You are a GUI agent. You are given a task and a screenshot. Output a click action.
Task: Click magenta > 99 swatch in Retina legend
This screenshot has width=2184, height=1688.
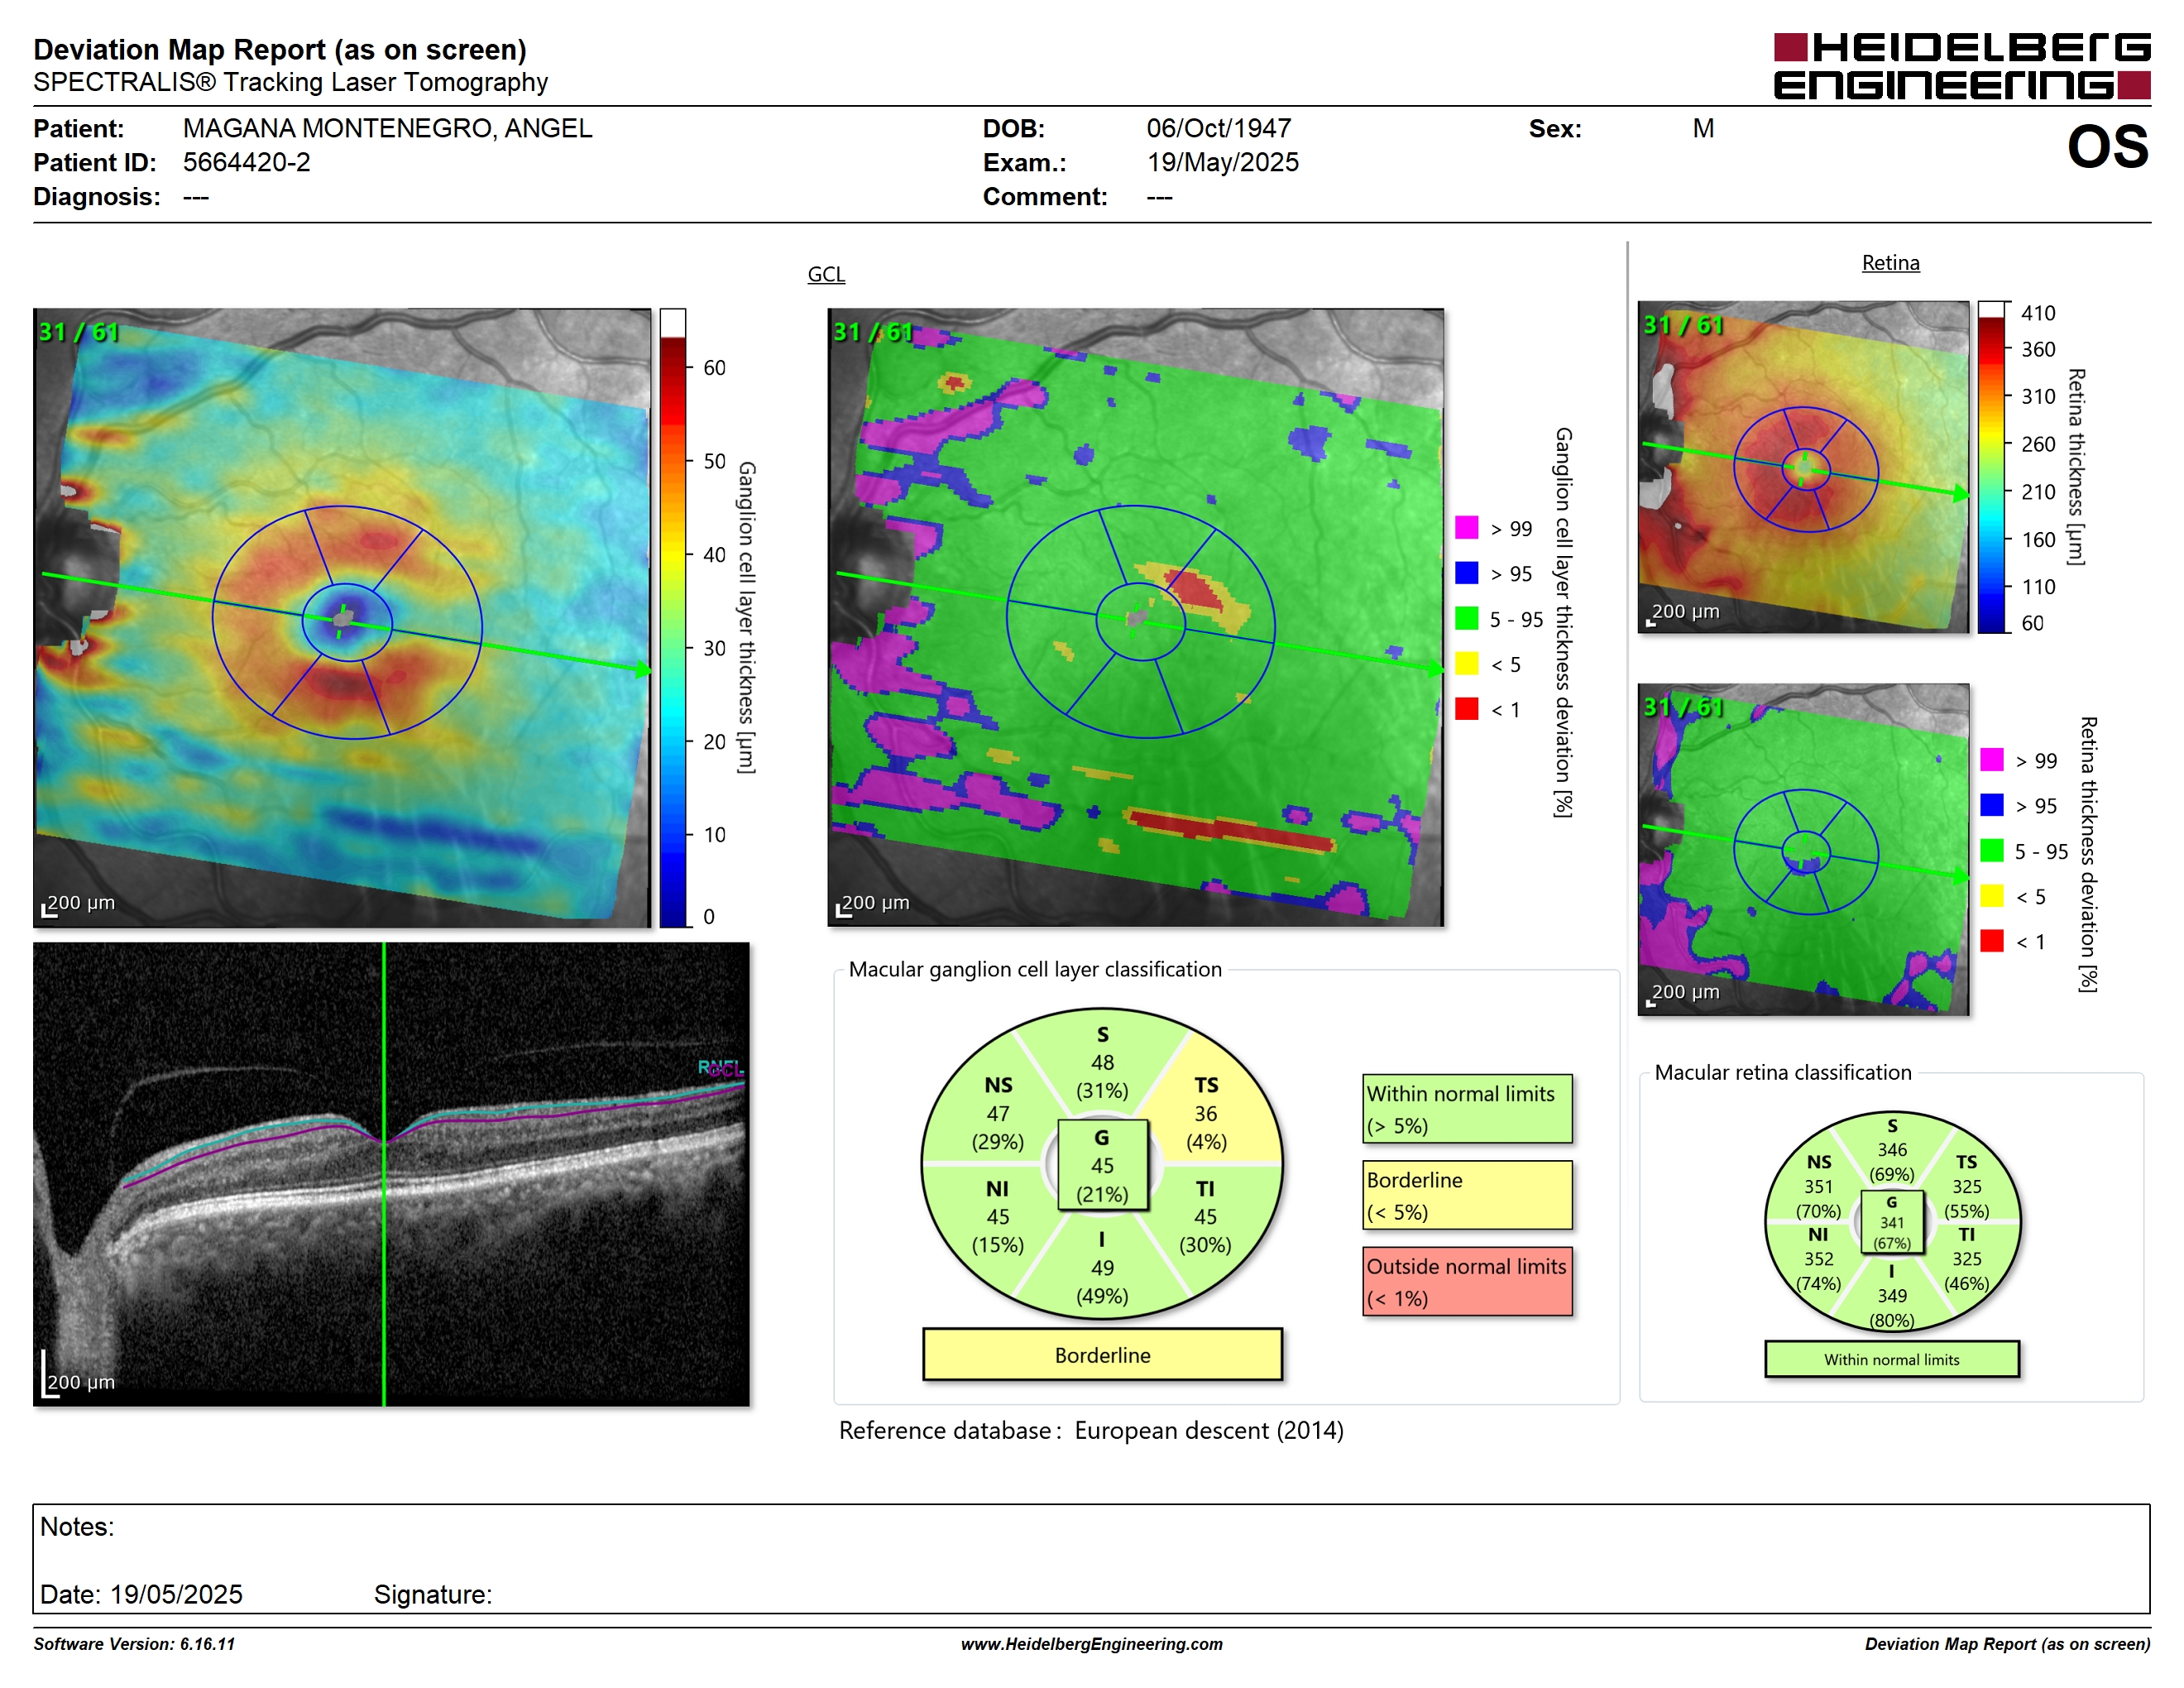1991,759
